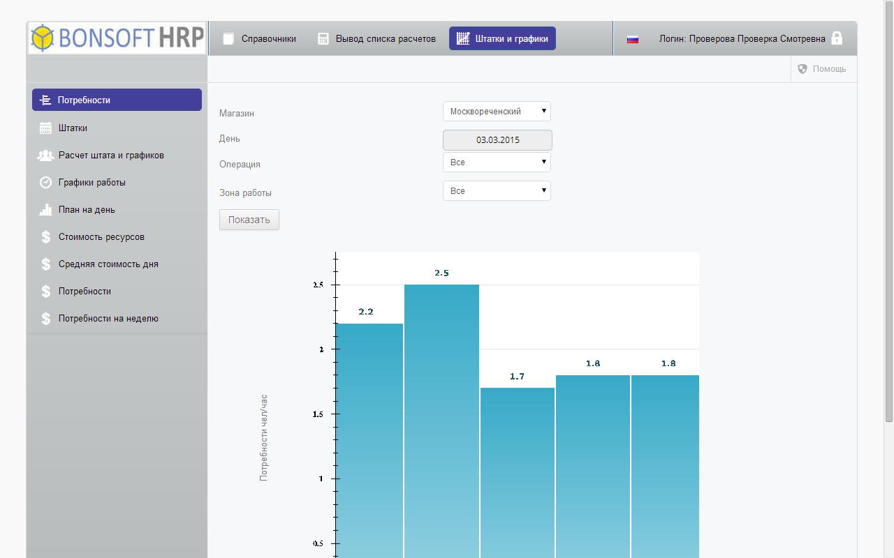The width and height of the screenshot is (894, 558).
Task: Click the shield icon next to Помощь
Action: tap(803, 69)
